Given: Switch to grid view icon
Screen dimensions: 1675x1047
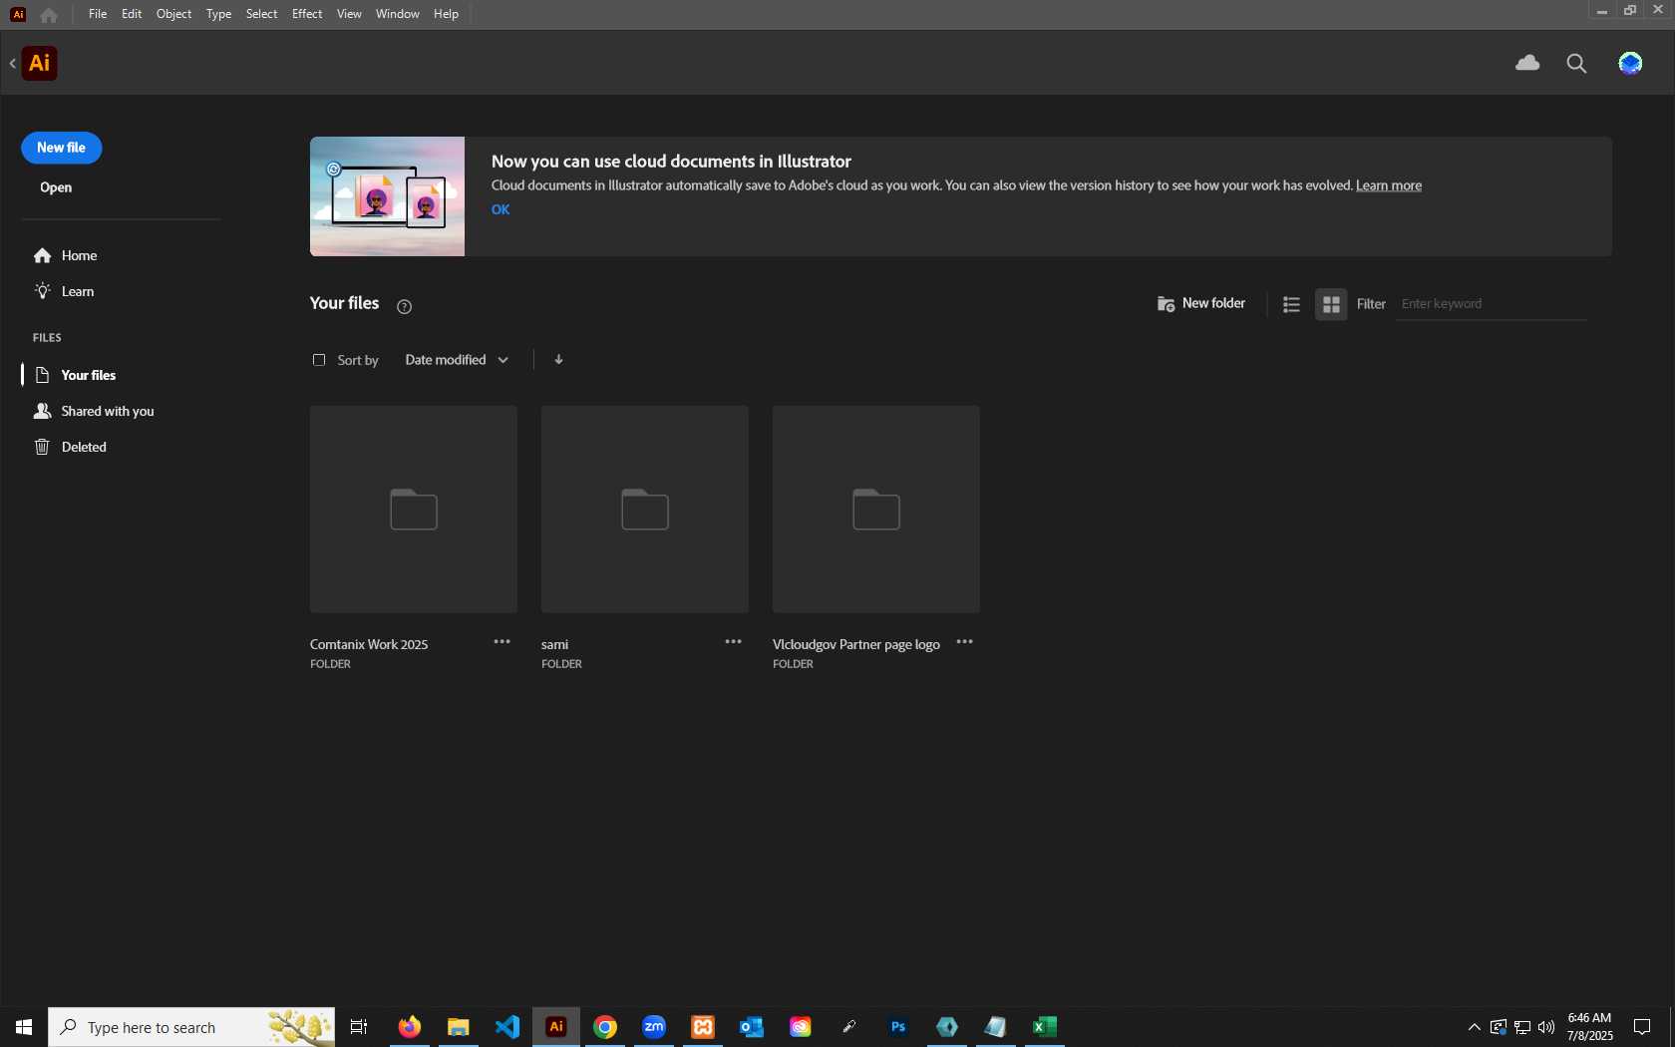Looking at the screenshot, I should (x=1331, y=304).
